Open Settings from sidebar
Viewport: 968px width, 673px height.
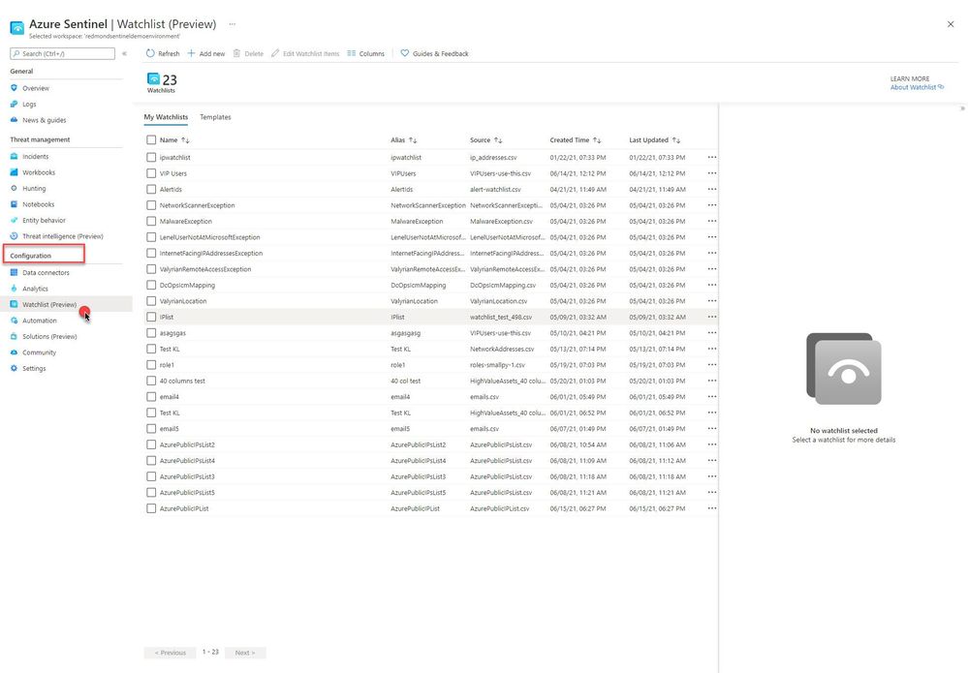pyautogui.click(x=34, y=369)
